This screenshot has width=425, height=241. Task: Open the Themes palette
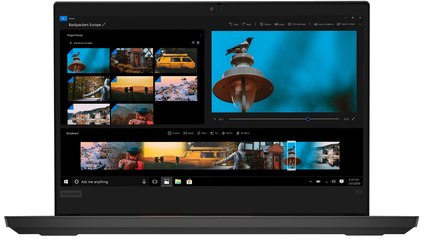tap(262, 24)
